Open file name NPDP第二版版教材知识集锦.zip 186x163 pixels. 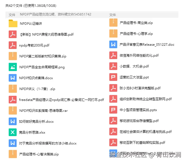(43, 56)
